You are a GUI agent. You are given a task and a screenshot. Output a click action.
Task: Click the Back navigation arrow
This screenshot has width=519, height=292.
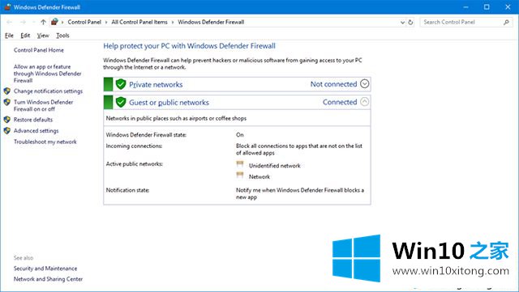[9, 22]
